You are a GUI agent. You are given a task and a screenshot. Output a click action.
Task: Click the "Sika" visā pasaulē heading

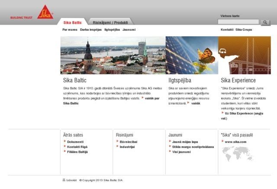pyautogui.click(x=237, y=135)
